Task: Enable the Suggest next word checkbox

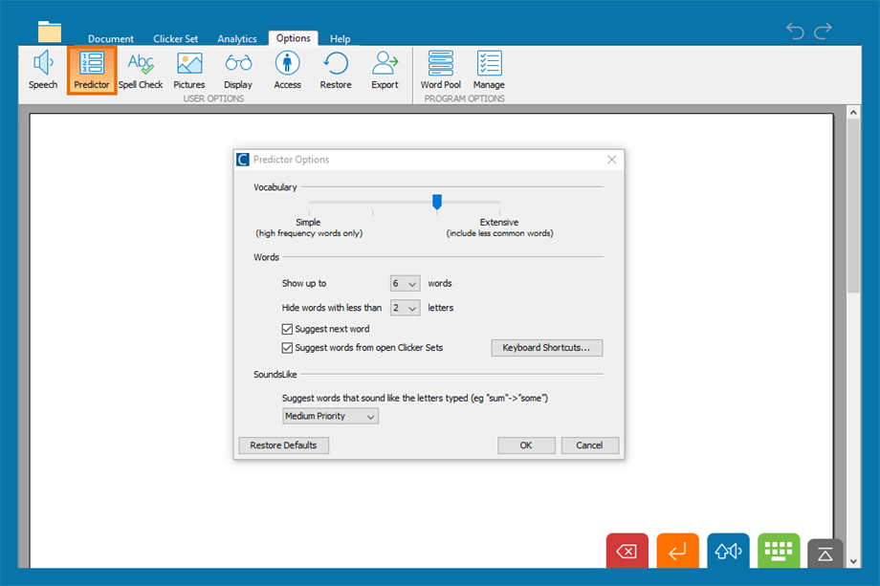Action: coord(288,326)
